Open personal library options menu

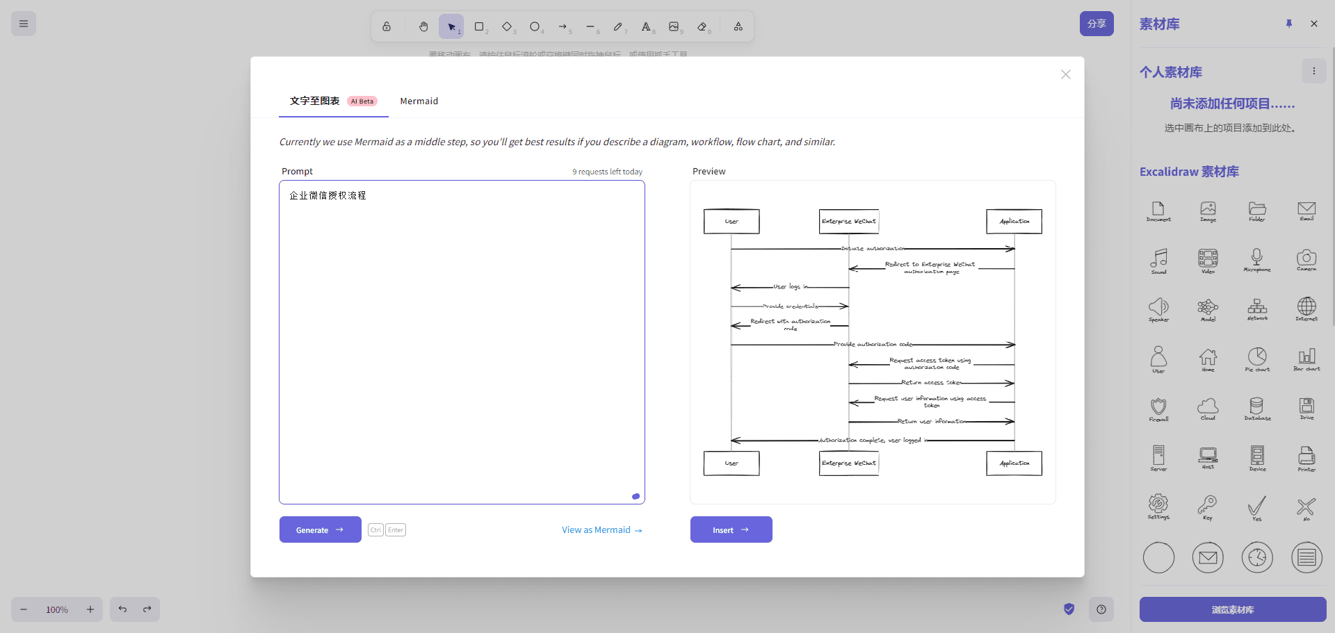pyautogui.click(x=1313, y=71)
